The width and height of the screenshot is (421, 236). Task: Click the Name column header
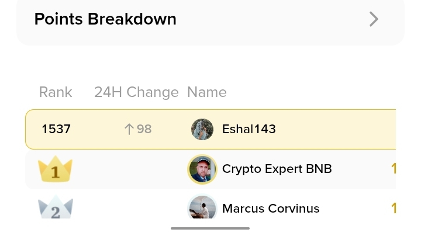206,92
